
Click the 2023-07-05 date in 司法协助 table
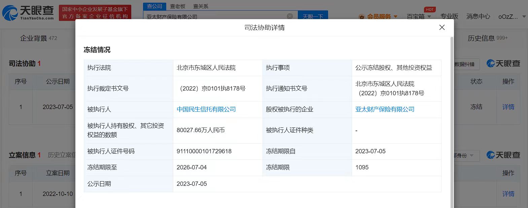coord(58,107)
